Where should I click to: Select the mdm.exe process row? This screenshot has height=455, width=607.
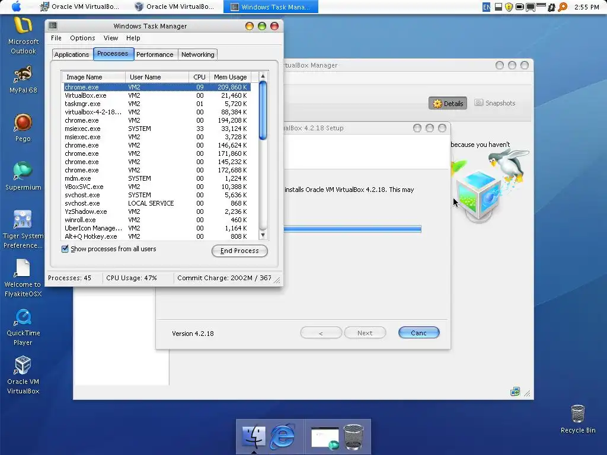(157, 178)
